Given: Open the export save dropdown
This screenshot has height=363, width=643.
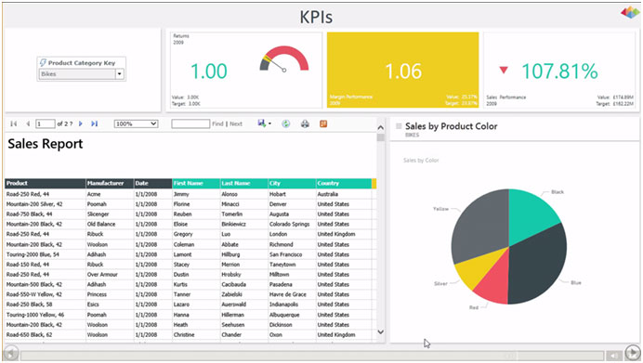Looking at the screenshot, I should (x=264, y=123).
